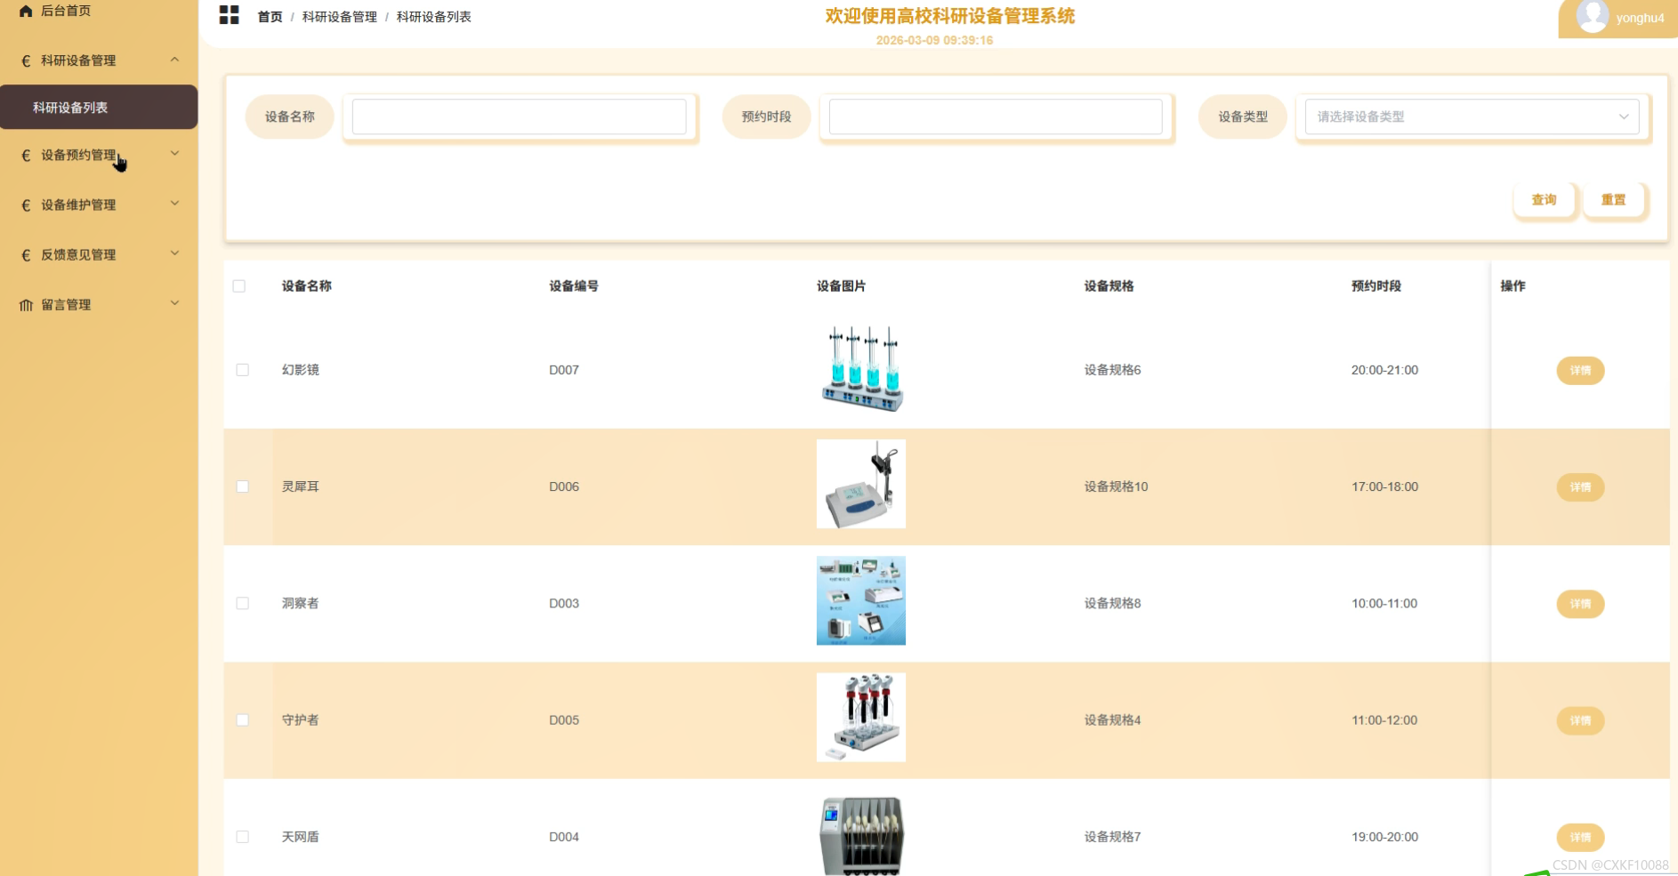Screen dimensions: 1678x876
Task: Expand the 设备维护管理 chevron
Action: pyautogui.click(x=174, y=204)
